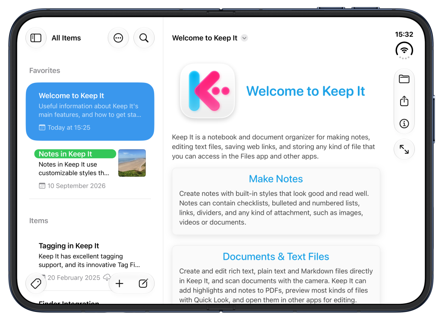This screenshot has height=321, width=442.
Task: Click the cloud download icon beside 20 February 2025
Action: tap(107, 277)
